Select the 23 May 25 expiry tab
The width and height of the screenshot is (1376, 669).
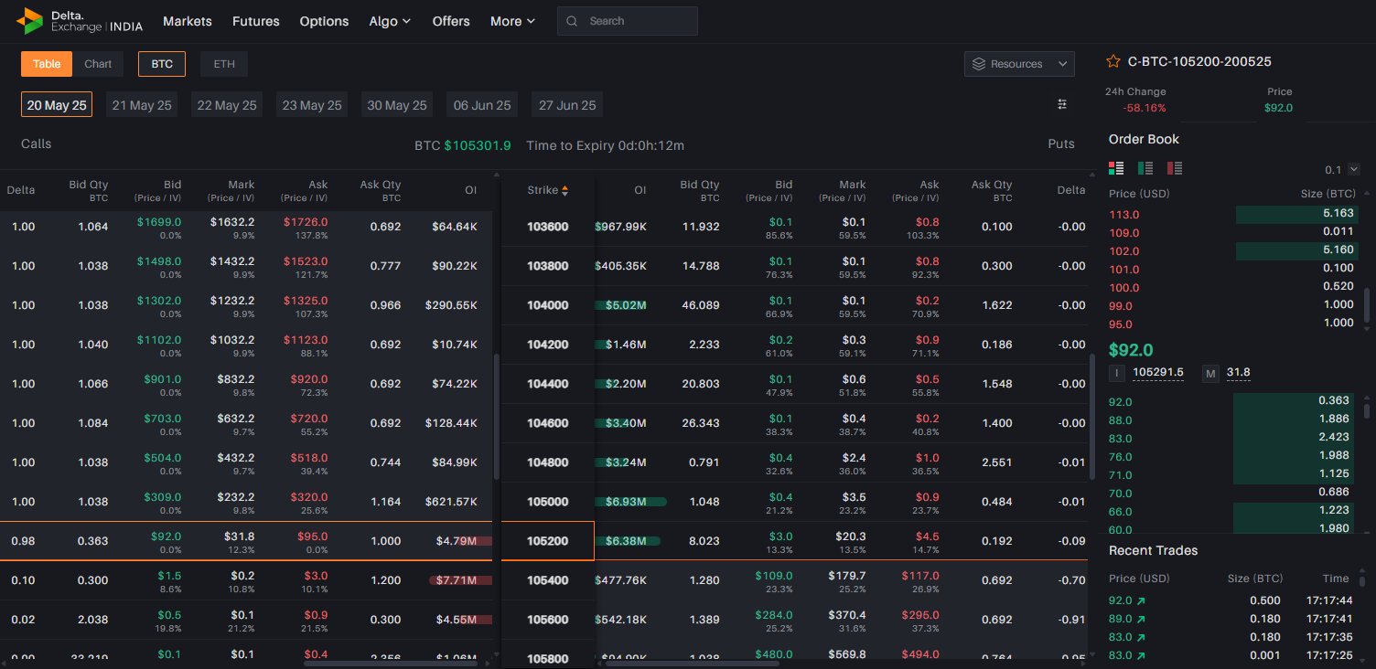[312, 105]
